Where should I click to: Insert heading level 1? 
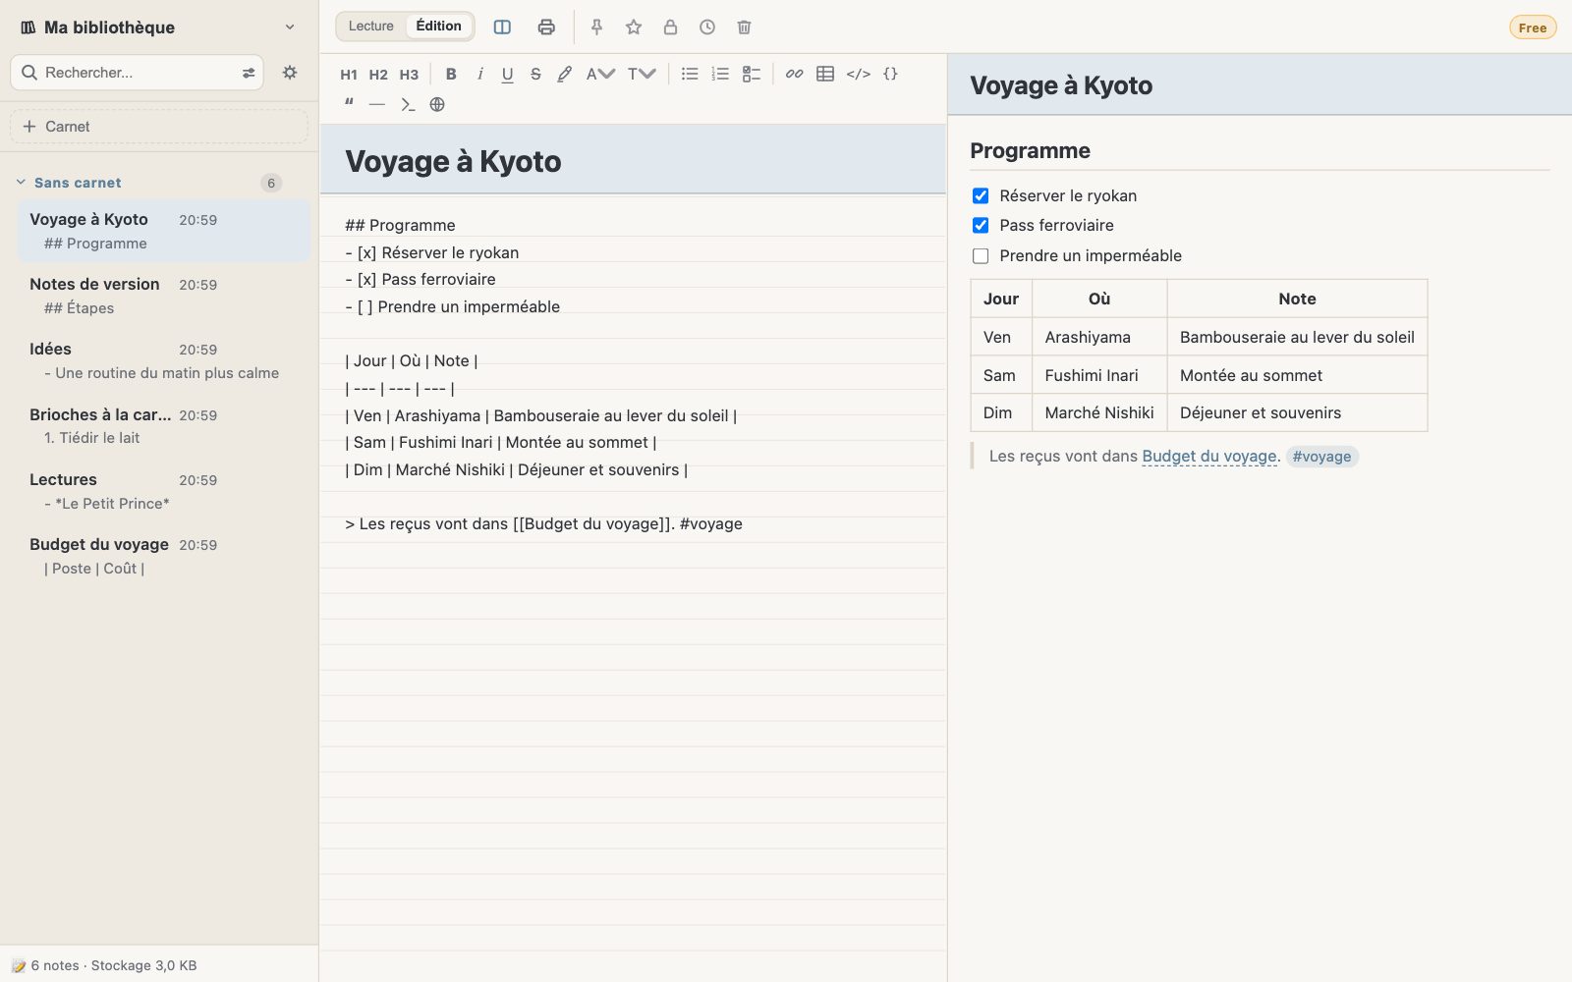[349, 74]
